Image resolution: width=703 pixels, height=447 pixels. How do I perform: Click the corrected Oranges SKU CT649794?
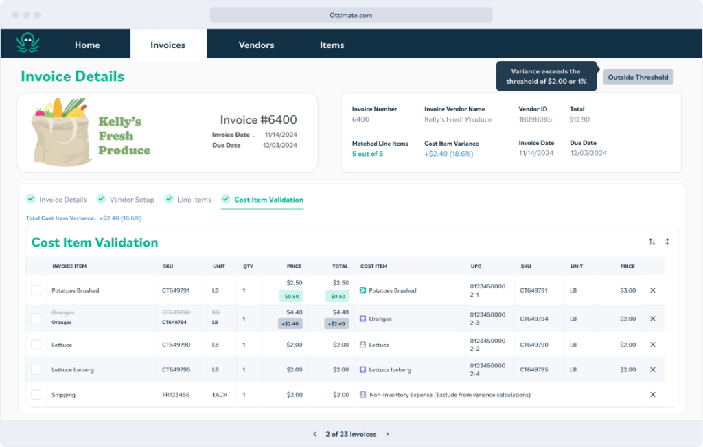click(x=174, y=322)
